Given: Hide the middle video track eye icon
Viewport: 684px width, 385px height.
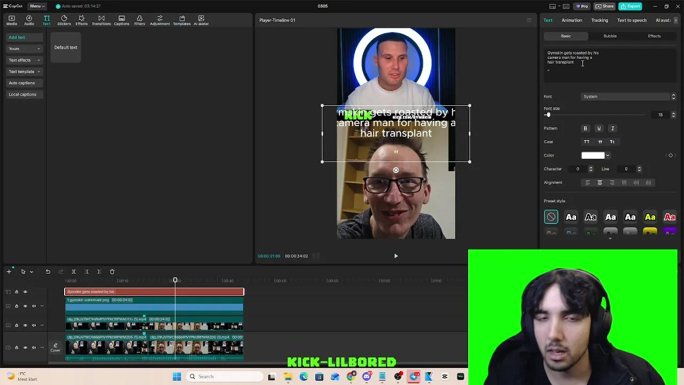Looking at the screenshot, I should click(25, 325).
